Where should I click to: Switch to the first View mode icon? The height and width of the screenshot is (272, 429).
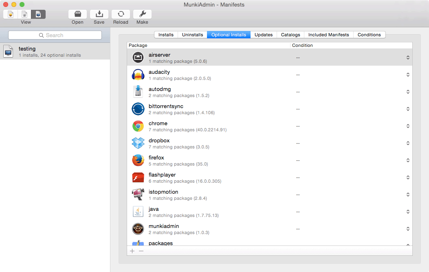click(x=11, y=14)
